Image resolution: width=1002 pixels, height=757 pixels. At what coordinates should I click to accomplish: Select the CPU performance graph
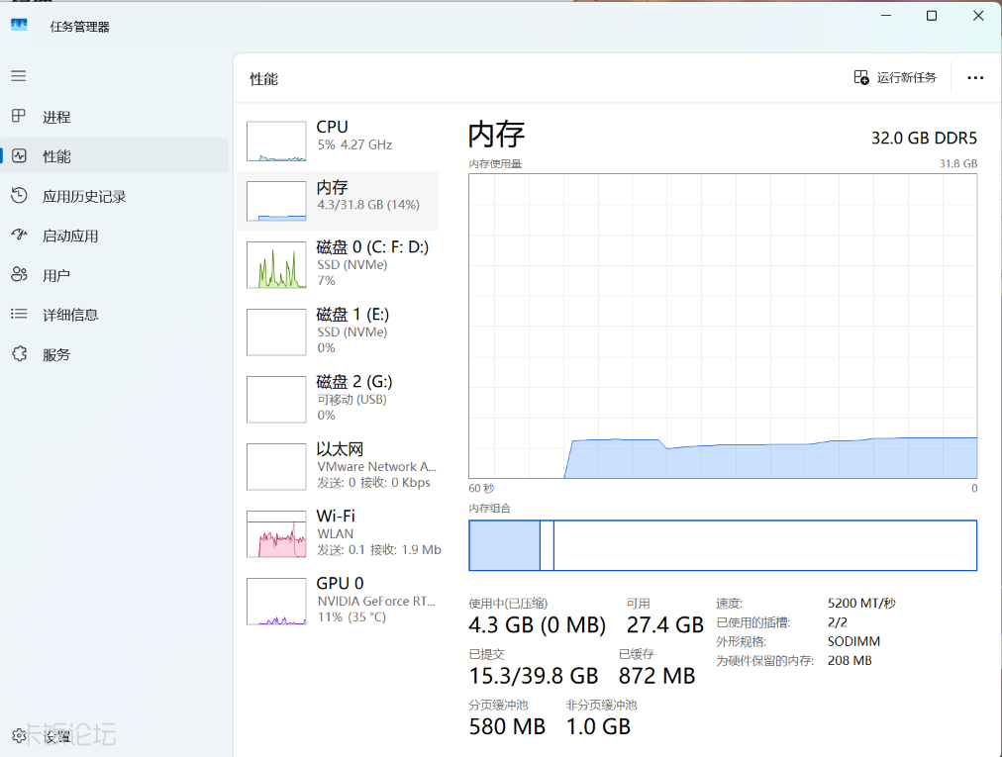pyautogui.click(x=276, y=142)
